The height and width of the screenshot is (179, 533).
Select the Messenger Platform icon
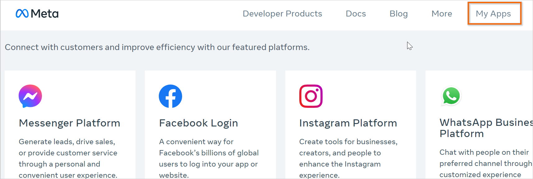coord(30,96)
